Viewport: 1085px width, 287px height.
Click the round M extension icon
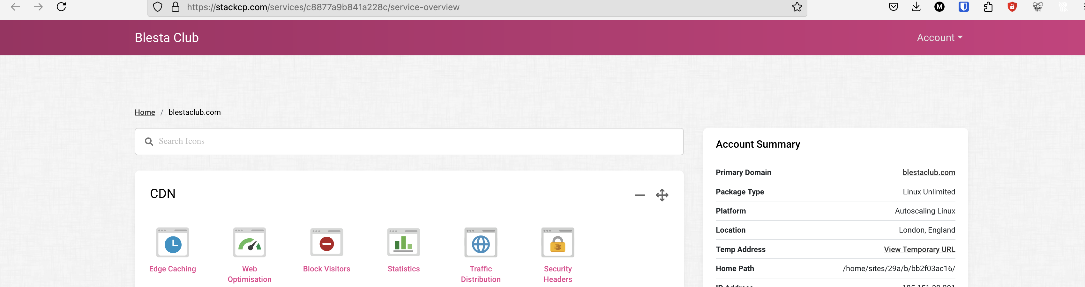tap(939, 7)
